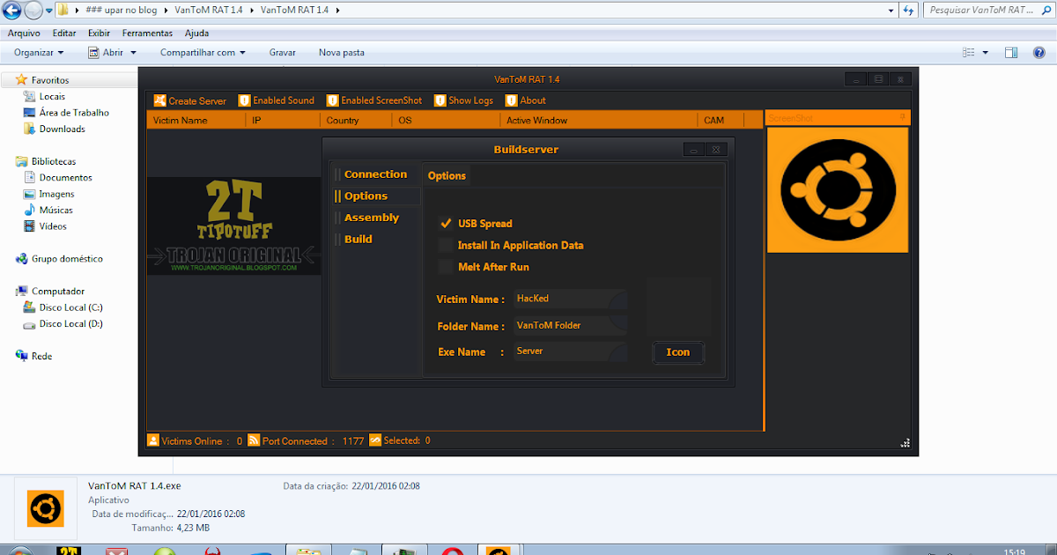Screen dimensions: 1057x555
Task: Open the Editar menu
Action: [64, 33]
